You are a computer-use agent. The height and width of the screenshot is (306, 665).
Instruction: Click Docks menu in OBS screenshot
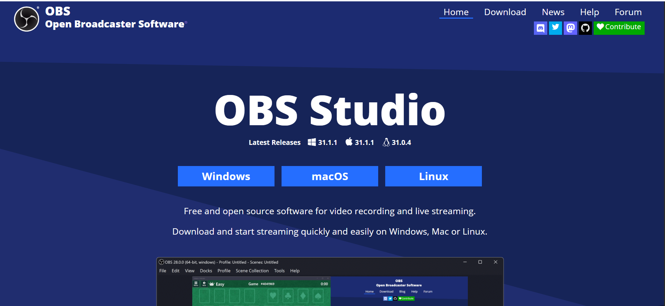[x=206, y=271]
